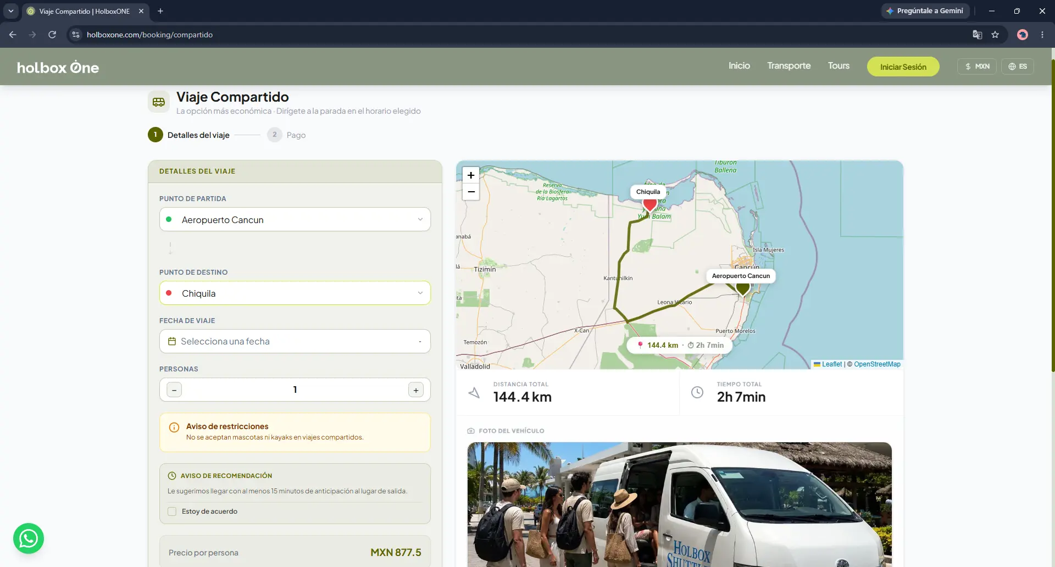Viewport: 1055px width, 567px height.
Task: Select step 2 Pago
Action: pyautogui.click(x=286, y=135)
